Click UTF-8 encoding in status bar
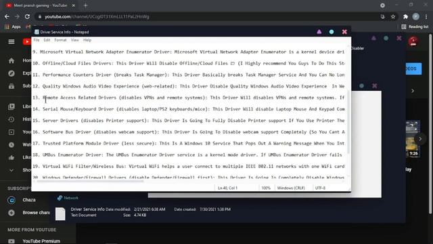The width and height of the screenshot is (433, 244). [x=320, y=188]
